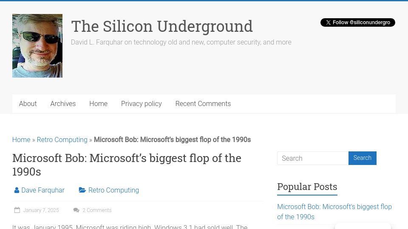
Task: Click the author person icon
Action: pos(17,190)
